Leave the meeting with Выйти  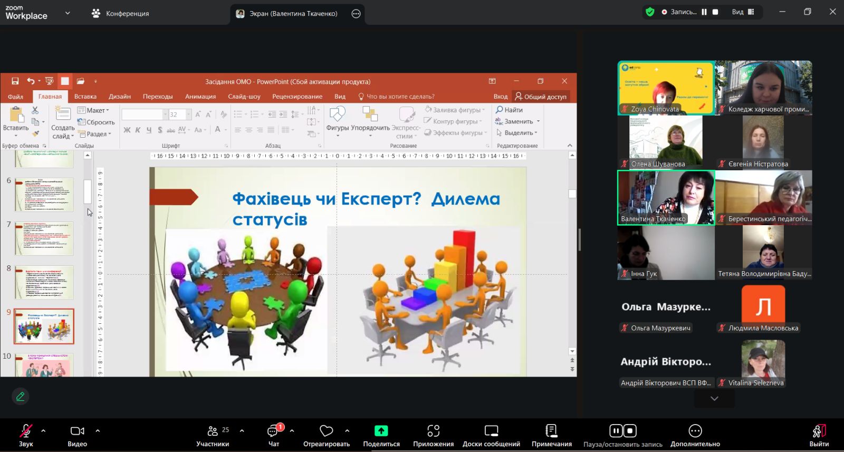819,435
